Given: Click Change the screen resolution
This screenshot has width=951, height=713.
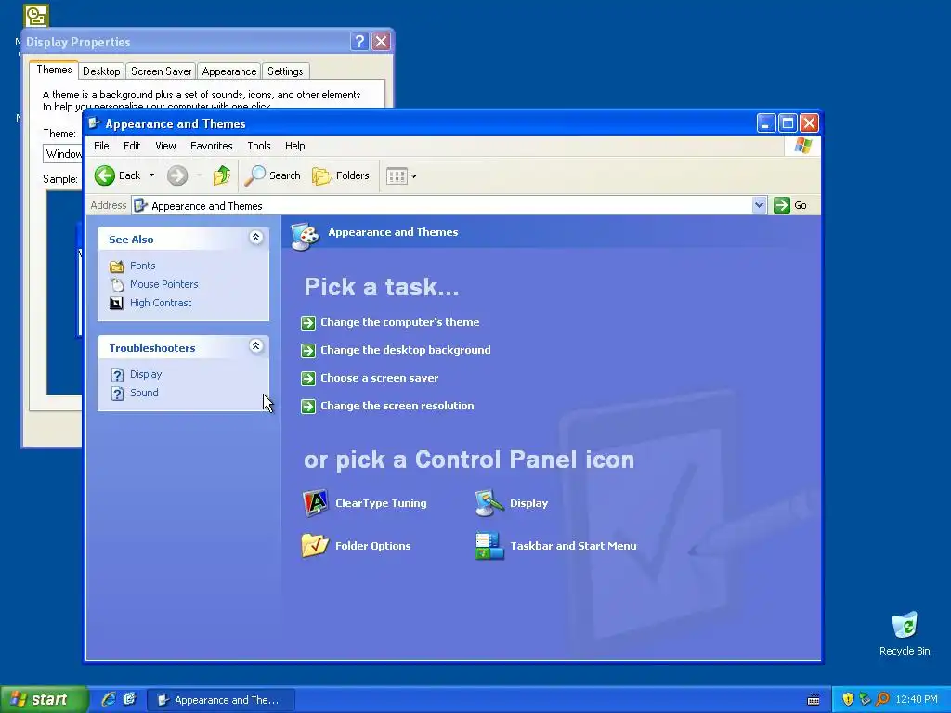Looking at the screenshot, I should [x=397, y=407].
